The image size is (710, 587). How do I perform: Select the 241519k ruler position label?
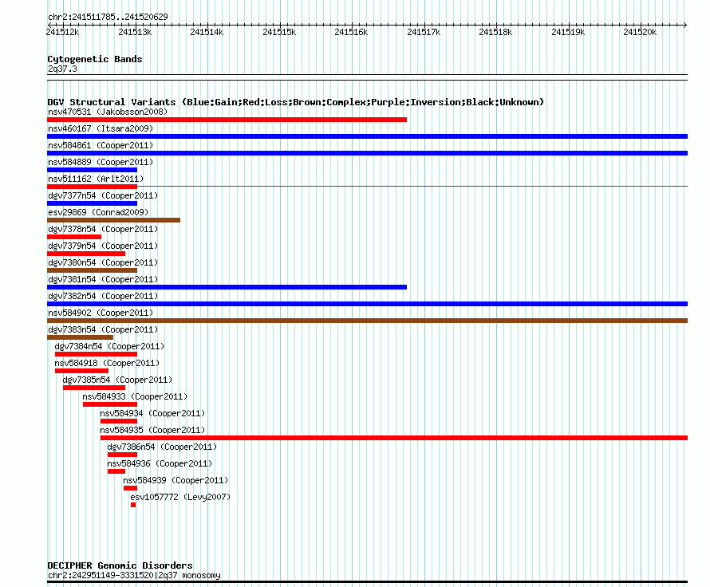point(568,32)
